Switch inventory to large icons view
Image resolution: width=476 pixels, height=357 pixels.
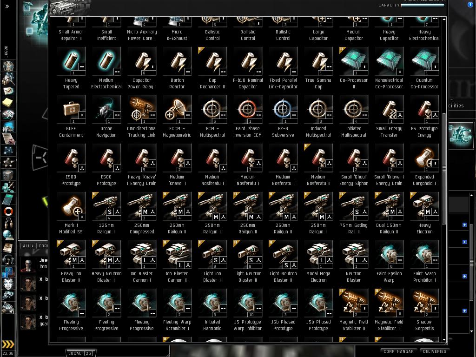pos(77,6)
